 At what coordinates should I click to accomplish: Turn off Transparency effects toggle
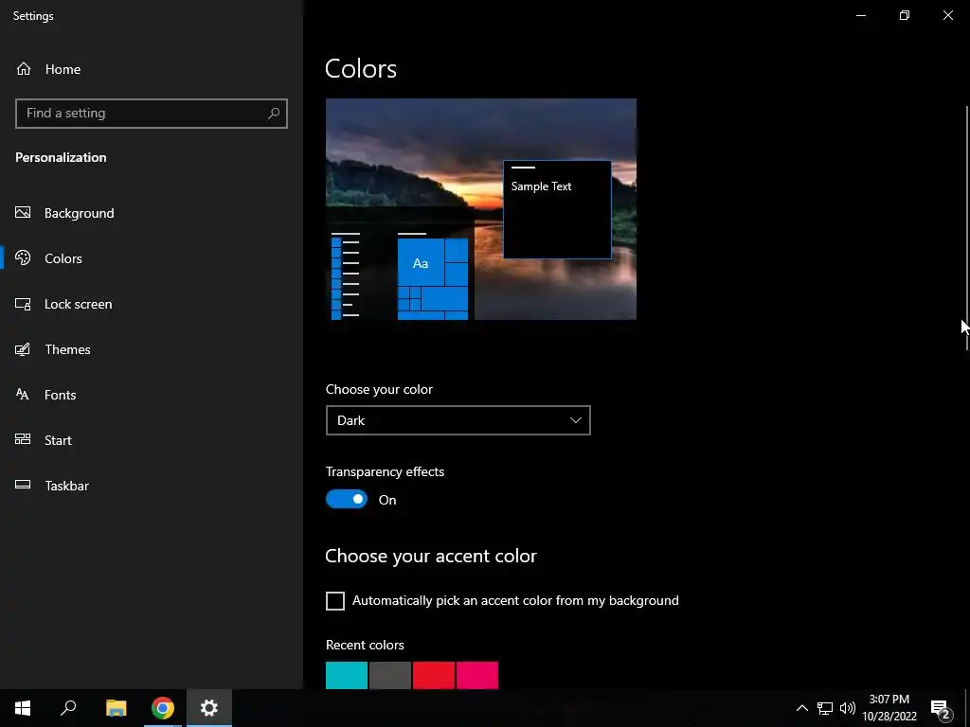pyautogui.click(x=347, y=499)
